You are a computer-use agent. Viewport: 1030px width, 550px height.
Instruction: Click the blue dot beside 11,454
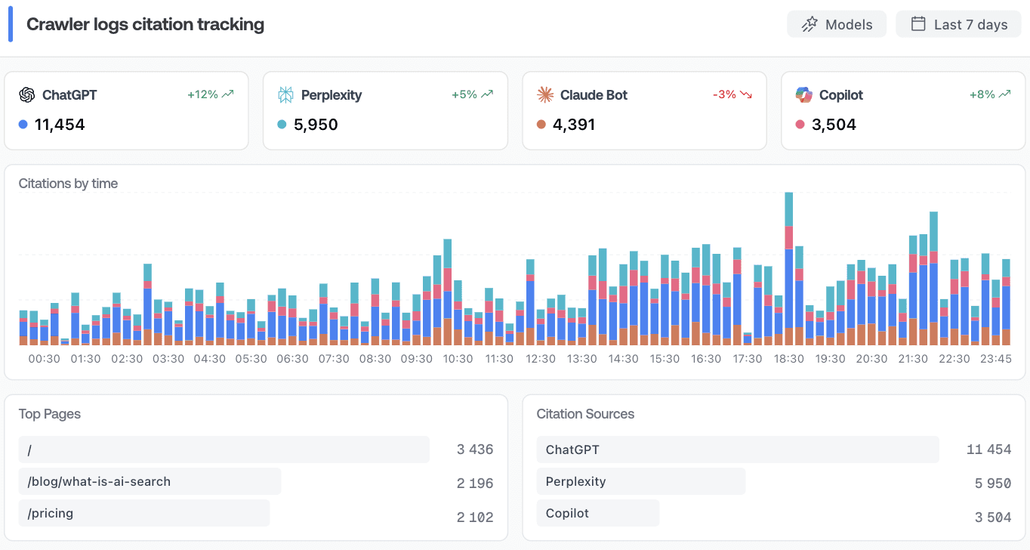23,125
